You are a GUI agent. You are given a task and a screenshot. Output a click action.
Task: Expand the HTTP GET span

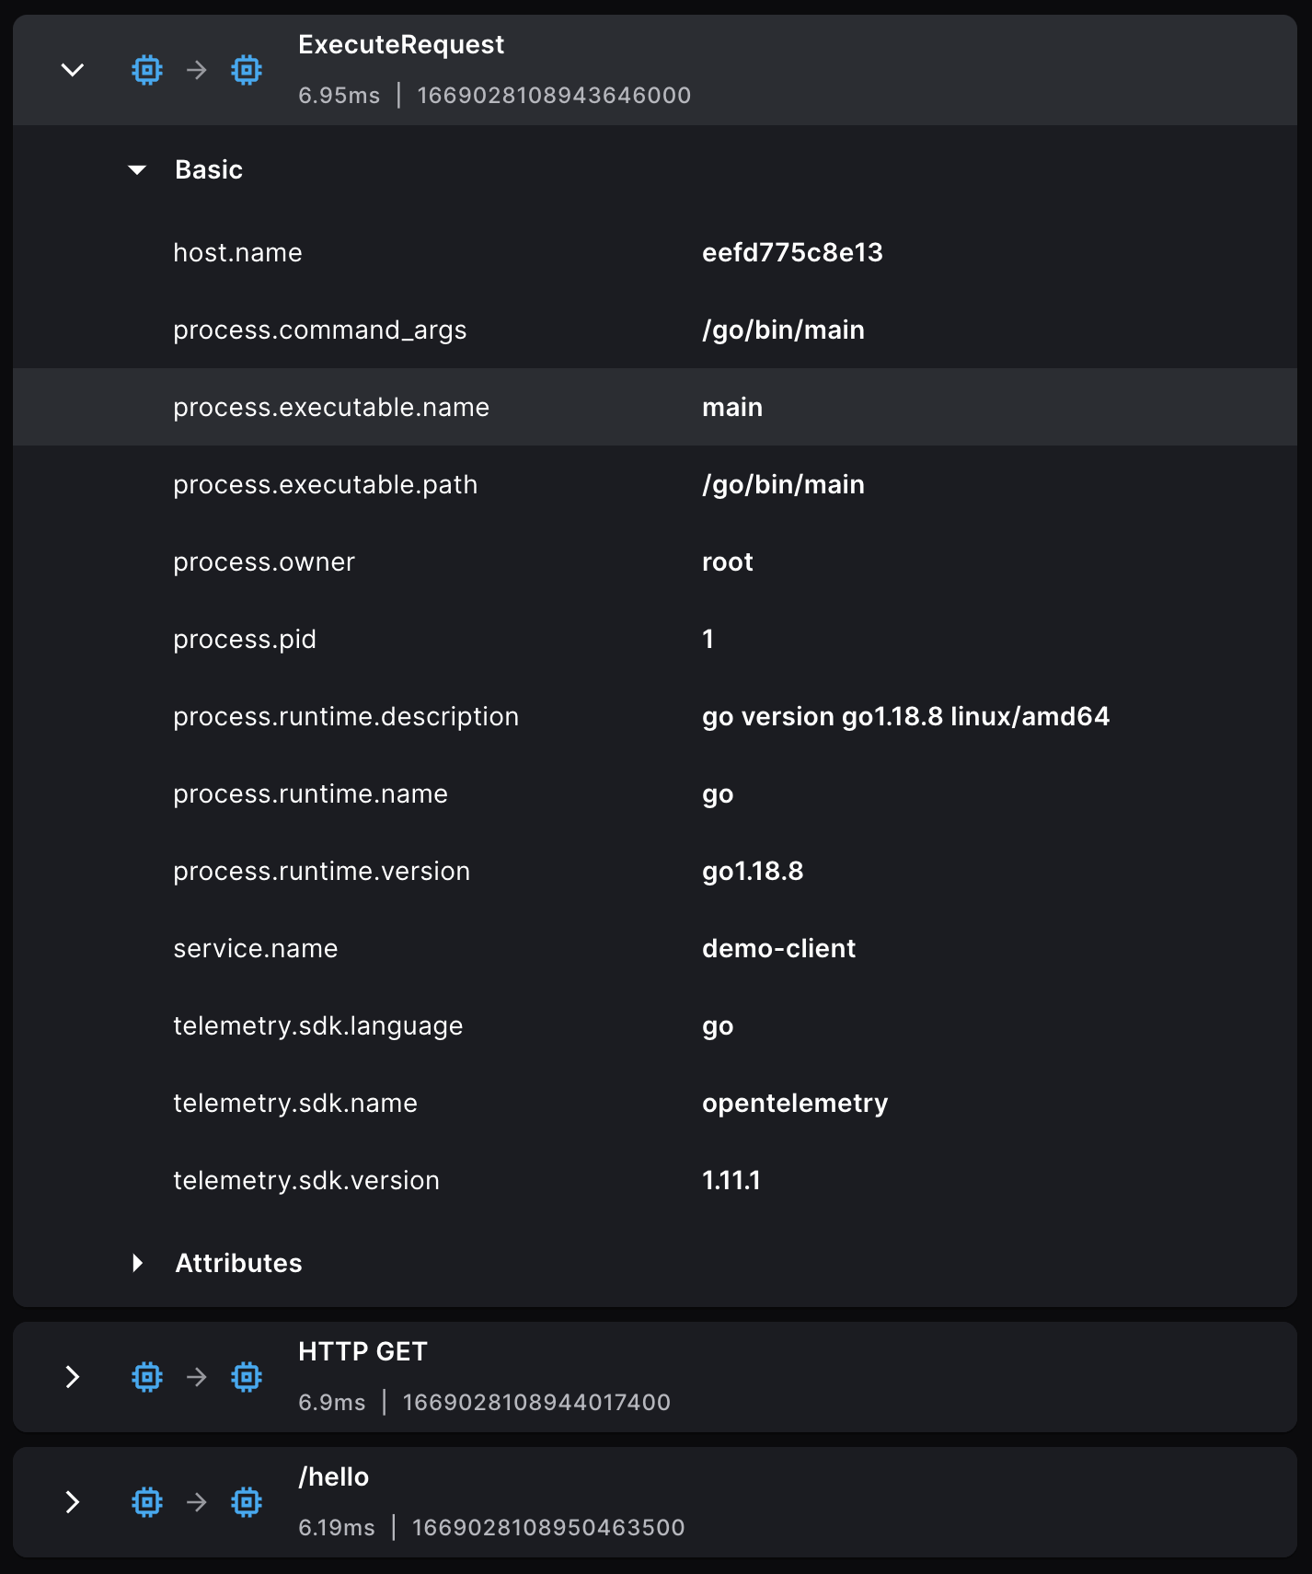click(x=73, y=1377)
